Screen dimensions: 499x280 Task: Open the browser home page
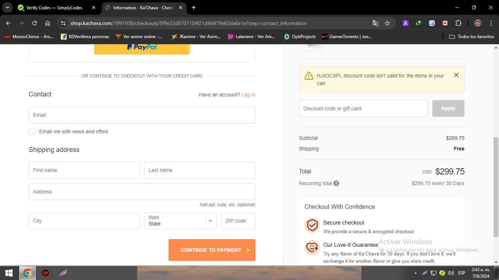click(48, 23)
